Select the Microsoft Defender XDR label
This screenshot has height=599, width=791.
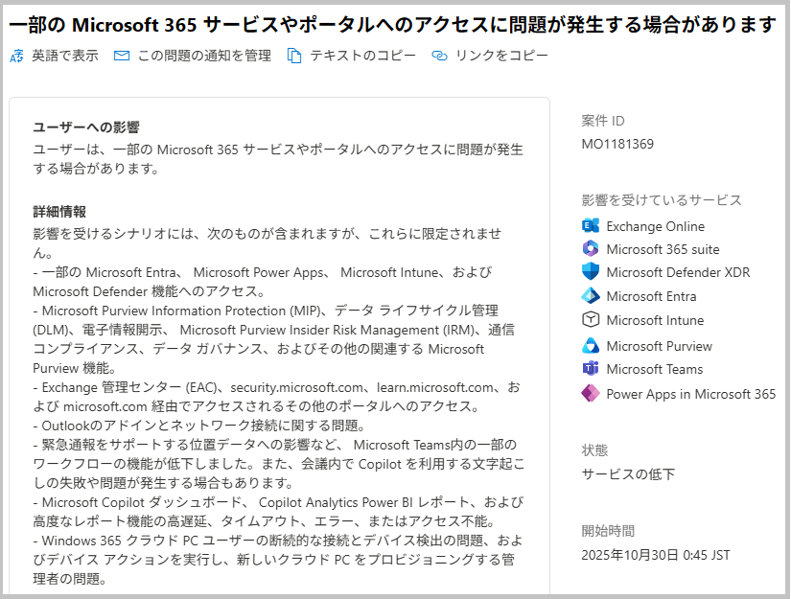point(678,272)
